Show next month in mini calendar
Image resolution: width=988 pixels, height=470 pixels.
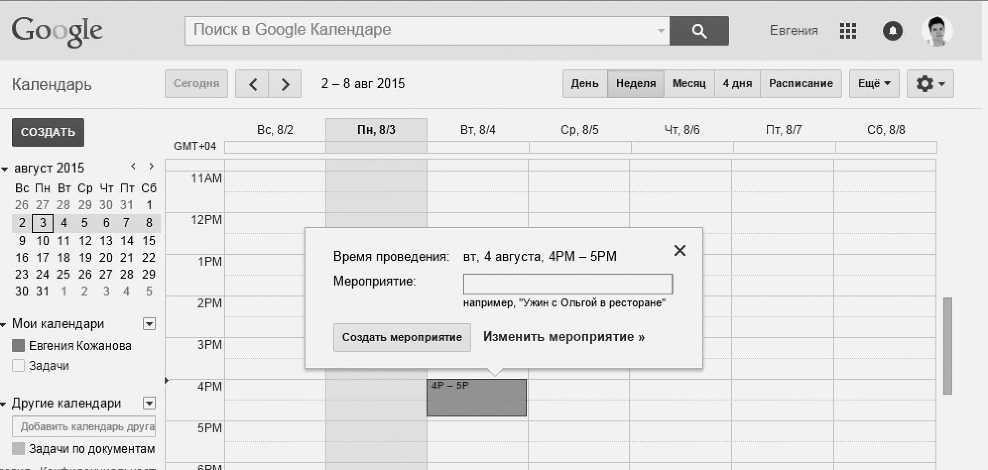(x=151, y=167)
